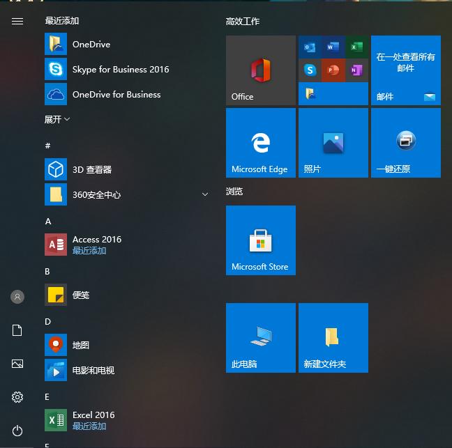The image size is (452, 448).
Task: Click the B letter index header
Action: (47, 271)
